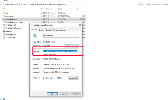Select the README.md file name

(10, 37)
